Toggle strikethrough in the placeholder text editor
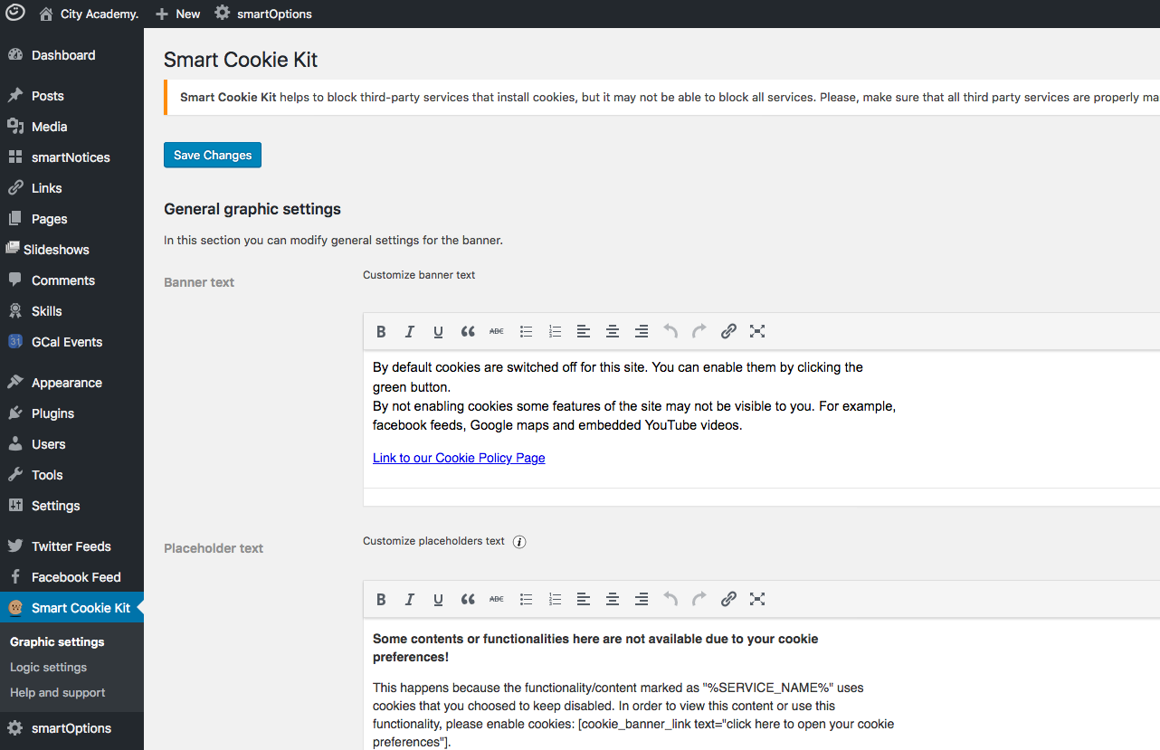The width and height of the screenshot is (1160, 750). (x=497, y=599)
